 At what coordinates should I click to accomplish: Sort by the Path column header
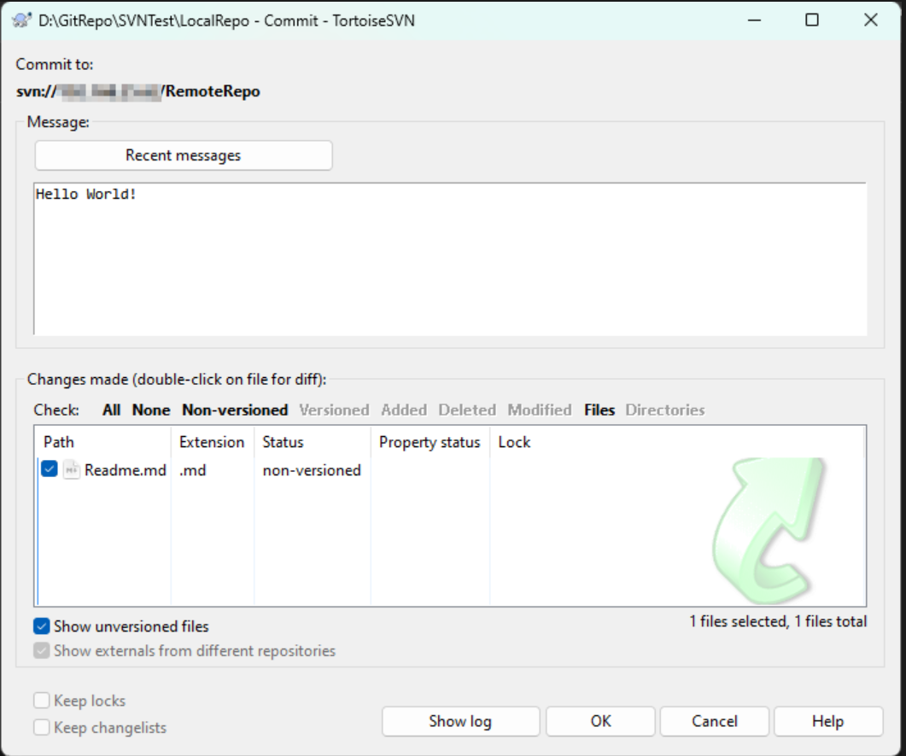point(104,442)
